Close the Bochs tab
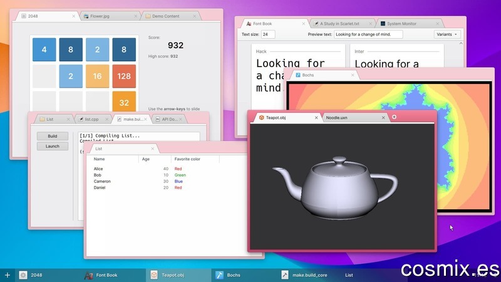 tap(353, 75)
